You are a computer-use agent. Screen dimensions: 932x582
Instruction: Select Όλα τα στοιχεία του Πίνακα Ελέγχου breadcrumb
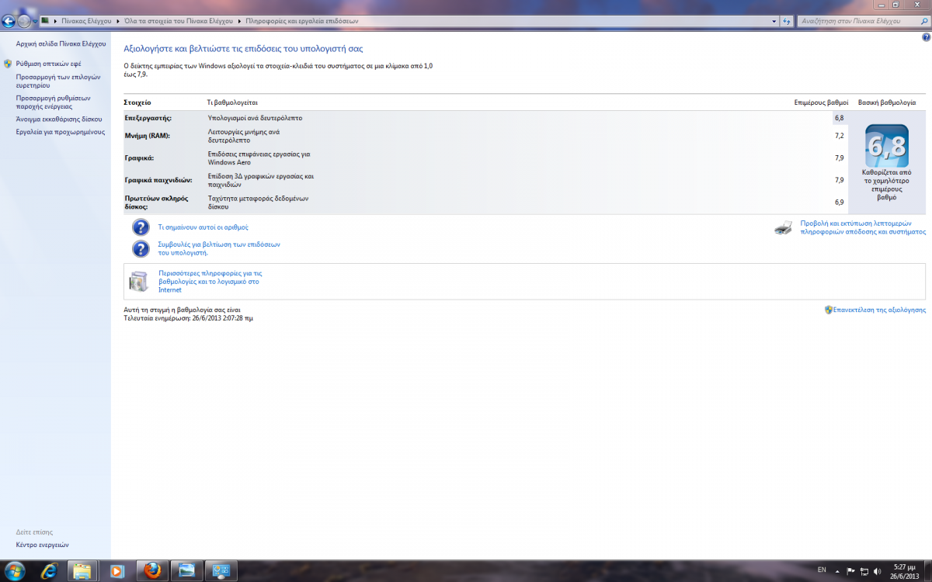tap(179, 21)
